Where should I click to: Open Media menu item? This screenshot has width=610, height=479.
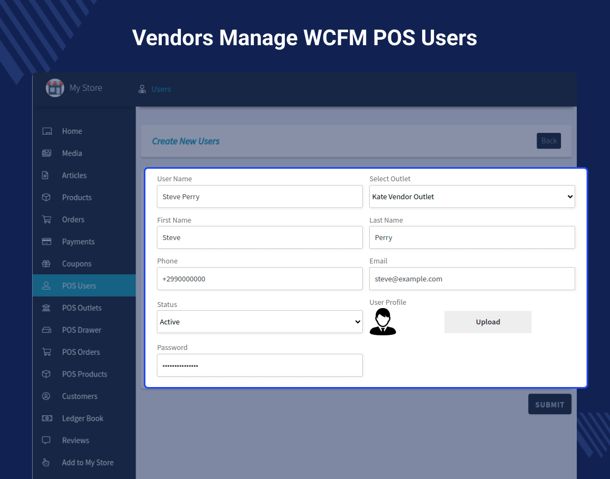(84, 153)
